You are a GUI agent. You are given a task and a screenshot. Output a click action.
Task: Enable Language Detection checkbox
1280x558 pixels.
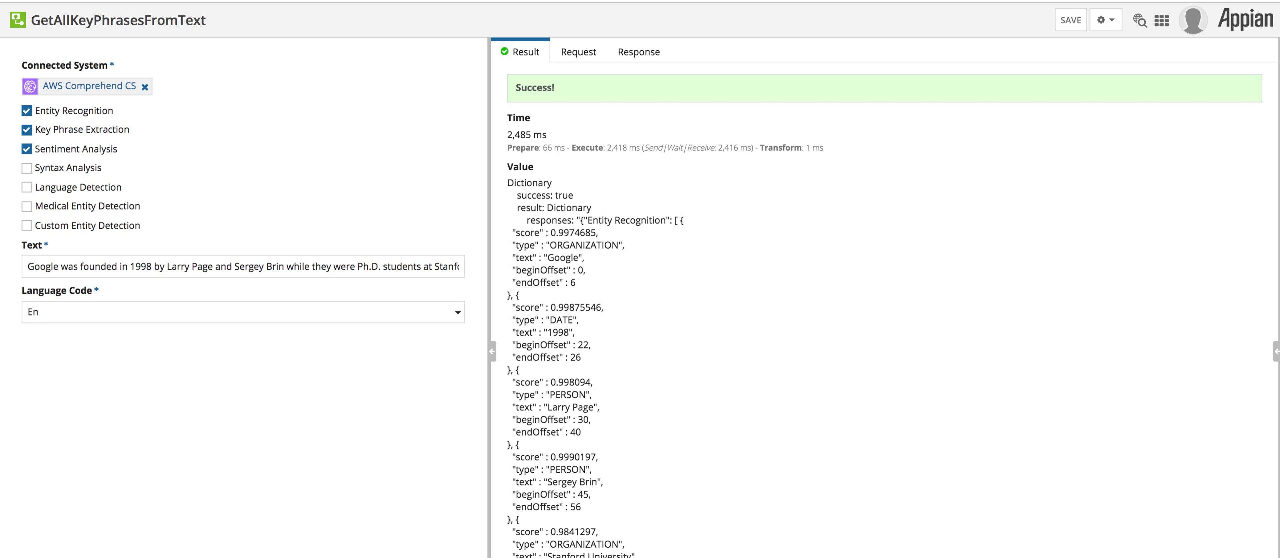tap(27, 187)
